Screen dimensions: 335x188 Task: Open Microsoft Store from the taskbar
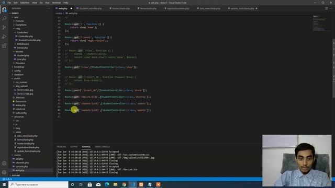90,184
